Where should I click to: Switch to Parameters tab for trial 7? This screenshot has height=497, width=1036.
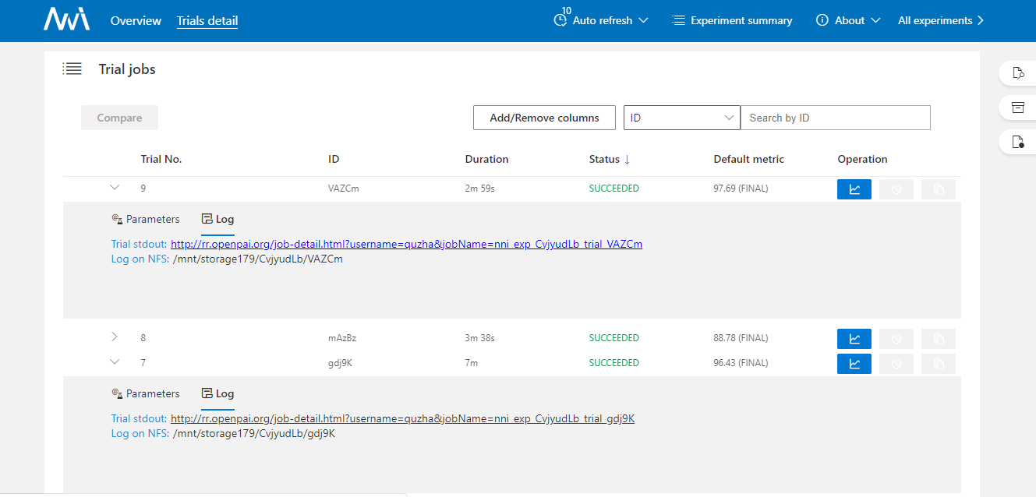pos(146,394)
